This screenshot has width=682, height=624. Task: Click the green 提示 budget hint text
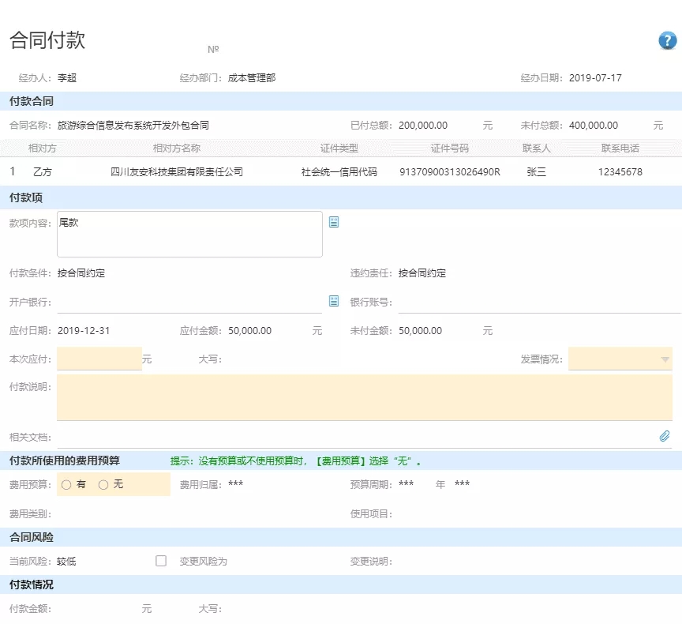(x=296, y=460)
